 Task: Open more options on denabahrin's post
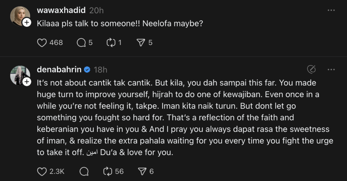[331, 70]
